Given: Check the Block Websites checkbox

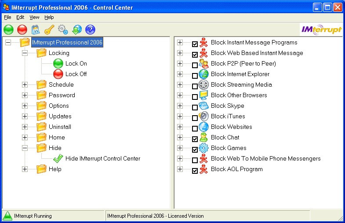Looking at the screenshot, I should tap(195, 128).
